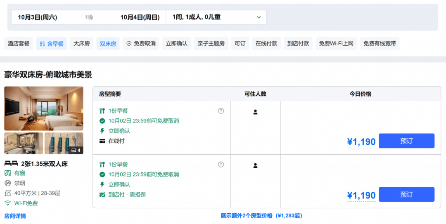Click the room size icon beside 40平方米
The image size is (446, 224).
(8, 193)
